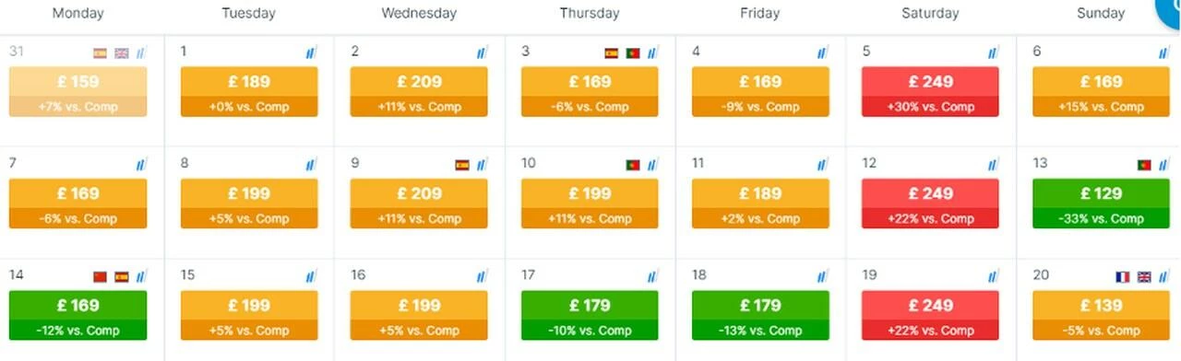
Task: Click the +30% vs. Comp label on day 5
Action: tap(931, 107)
